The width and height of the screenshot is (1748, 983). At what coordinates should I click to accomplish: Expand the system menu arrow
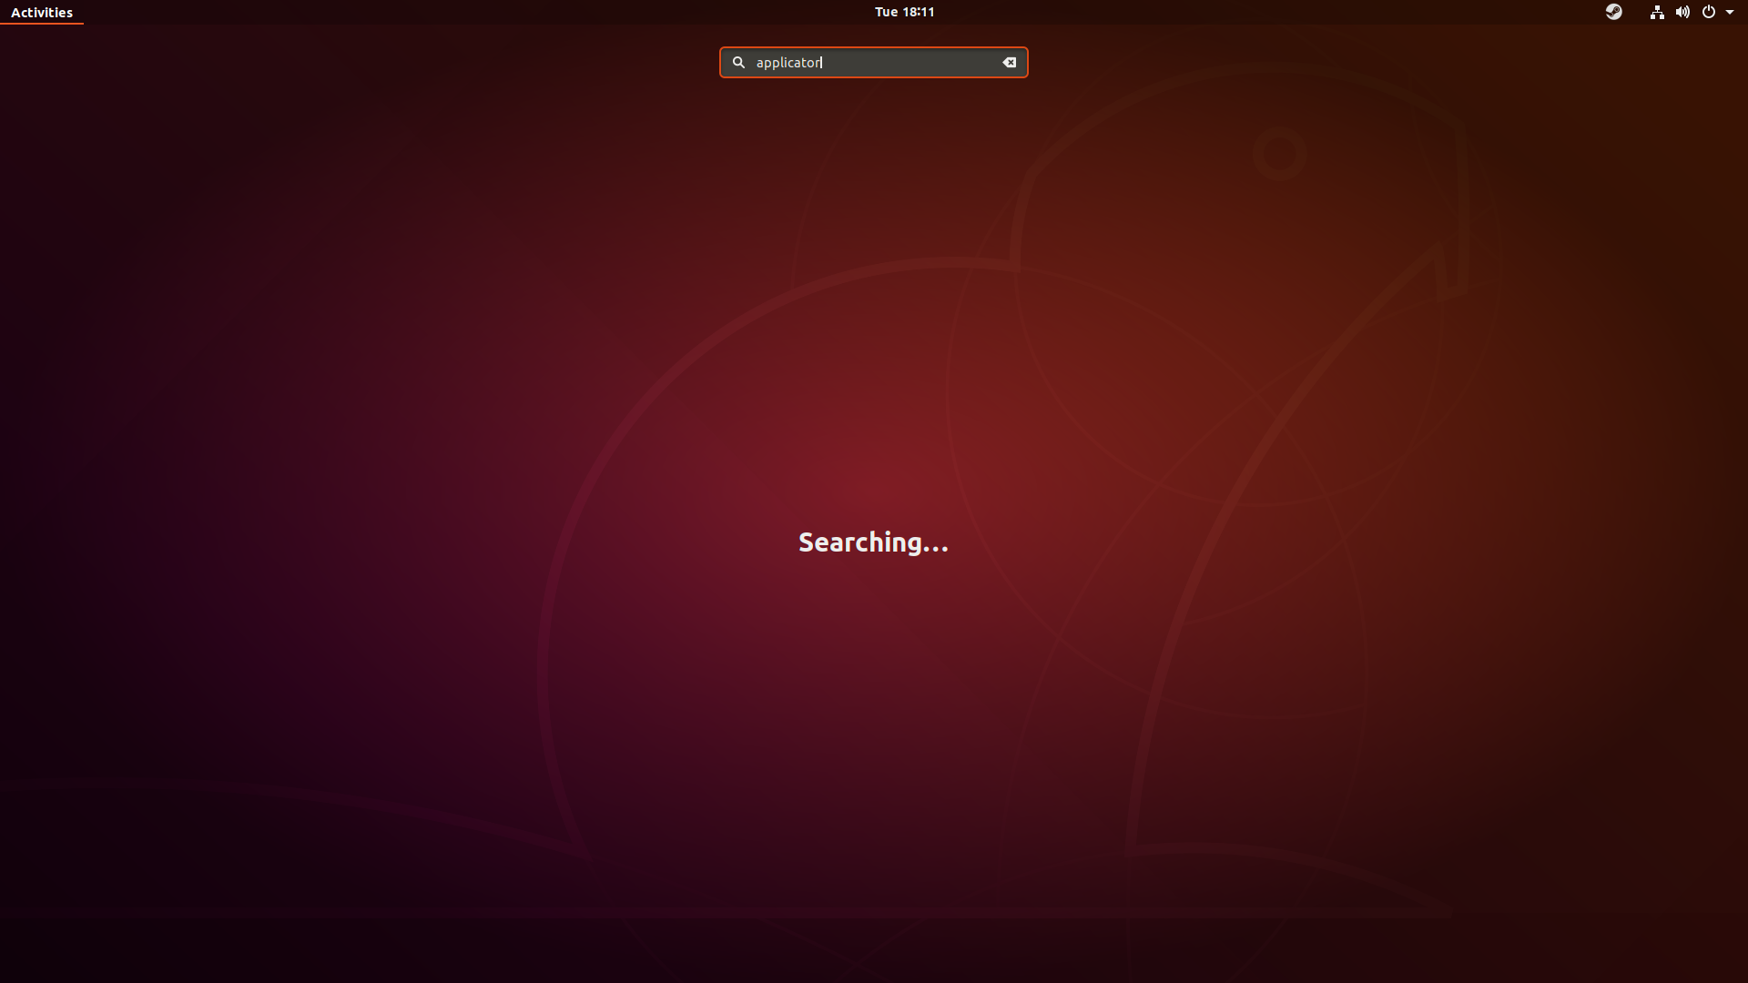point(1730,12)
